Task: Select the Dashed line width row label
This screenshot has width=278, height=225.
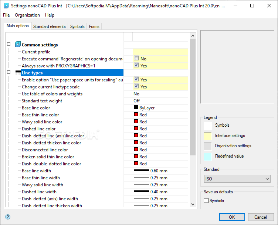Action: [39, 192]
